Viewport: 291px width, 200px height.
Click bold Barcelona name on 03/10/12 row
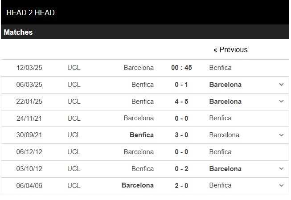pyautogui.click(x=225, y=169)
